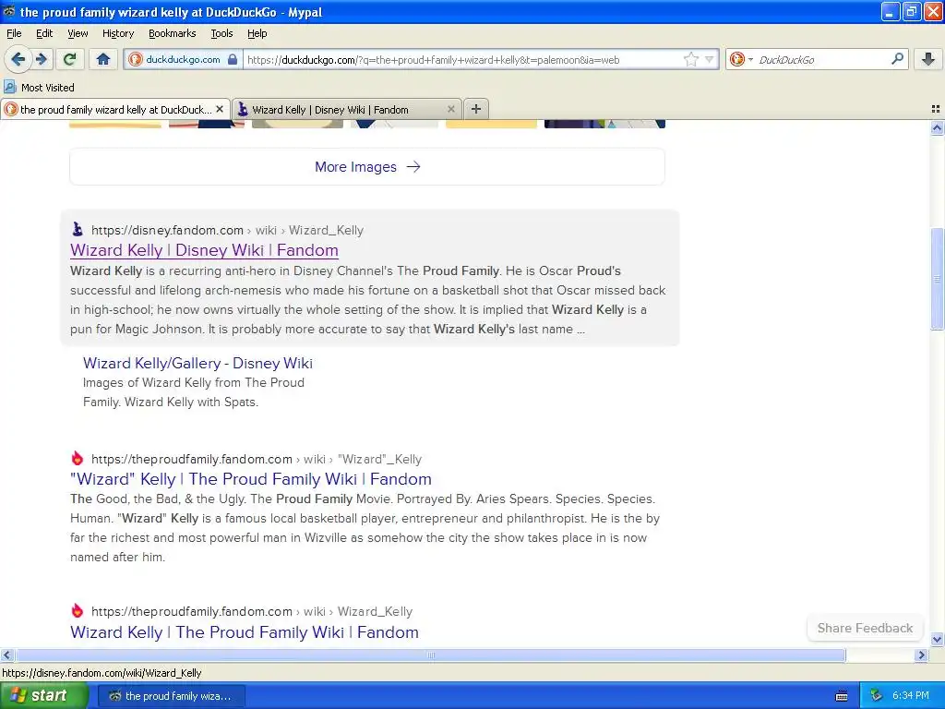945x709 pixels.
Task: Click the disney.fandom.com sorcerer hat favicon
Action: coord(78,229)
